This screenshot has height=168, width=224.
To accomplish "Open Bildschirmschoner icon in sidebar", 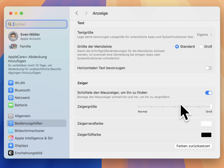I will point(11,131).
